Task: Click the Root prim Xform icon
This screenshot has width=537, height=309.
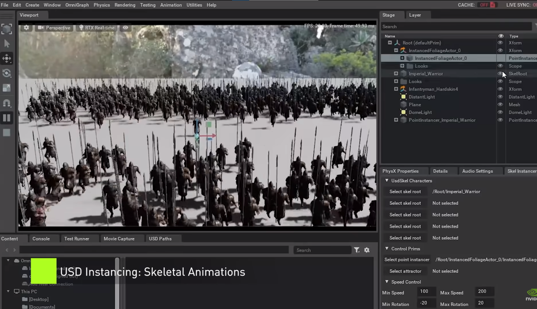Action: point(396,43)
